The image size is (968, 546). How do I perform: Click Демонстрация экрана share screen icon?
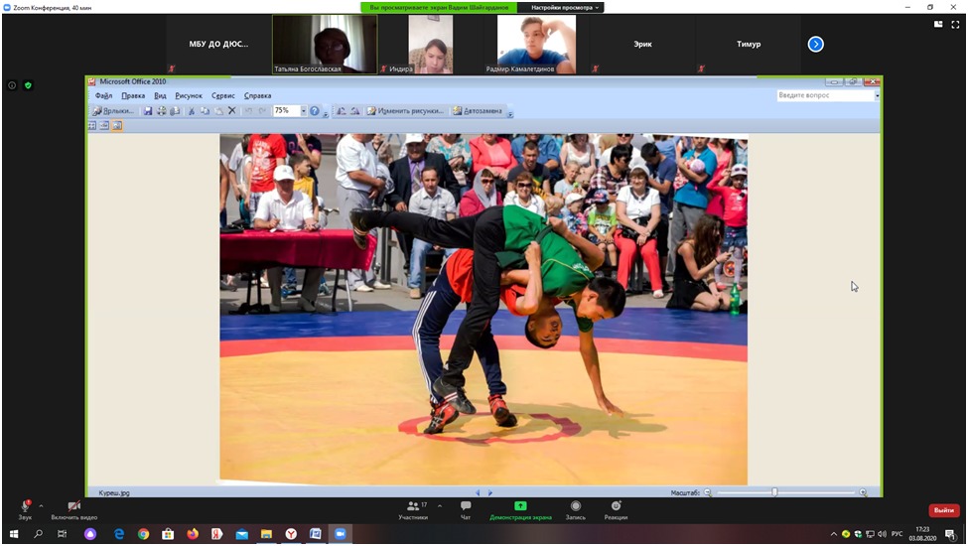pyautogui.click(x=520, y=509)
